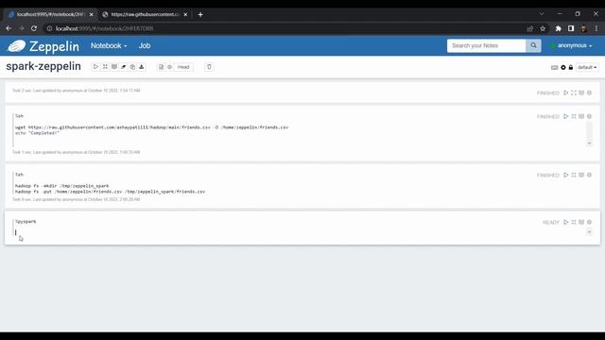Open version control commit icon
Image resolution: width=605 pixels, height=340 pixels.
pyautogui.click(x=161, y=67)
